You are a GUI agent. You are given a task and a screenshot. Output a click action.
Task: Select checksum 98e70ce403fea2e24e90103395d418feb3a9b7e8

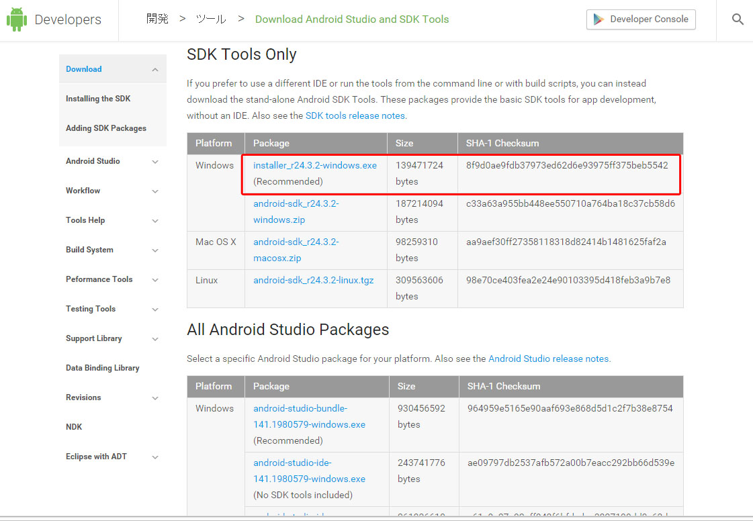(568, 280)
